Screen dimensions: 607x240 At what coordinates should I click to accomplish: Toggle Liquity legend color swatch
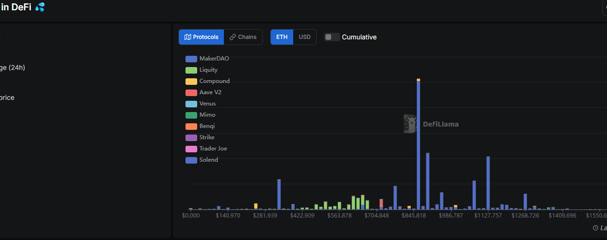[x=191, y=70]
